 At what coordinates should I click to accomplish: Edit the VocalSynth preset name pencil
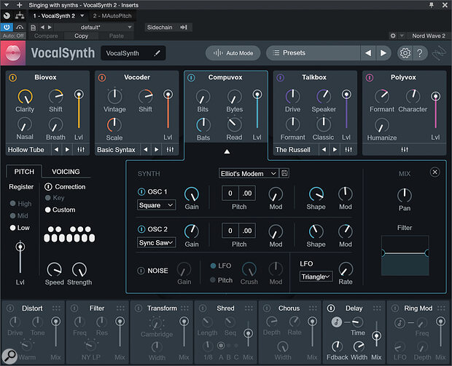click(x=157, y=53)
